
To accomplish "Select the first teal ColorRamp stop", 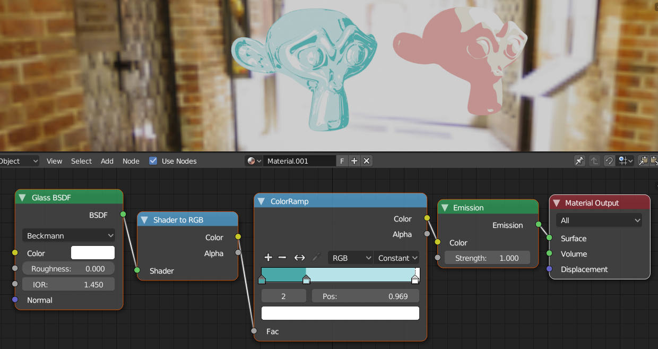I will click(262, 279).
